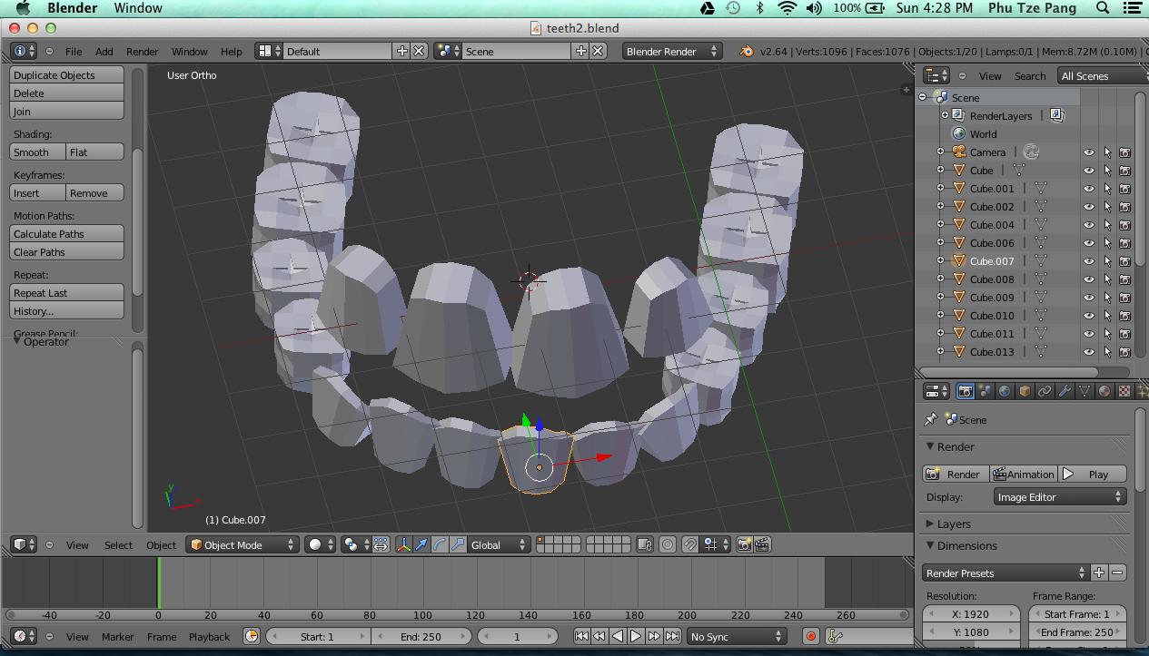Open the Object properties cube icon
1149x656 pixels.
click(1026, 390)
